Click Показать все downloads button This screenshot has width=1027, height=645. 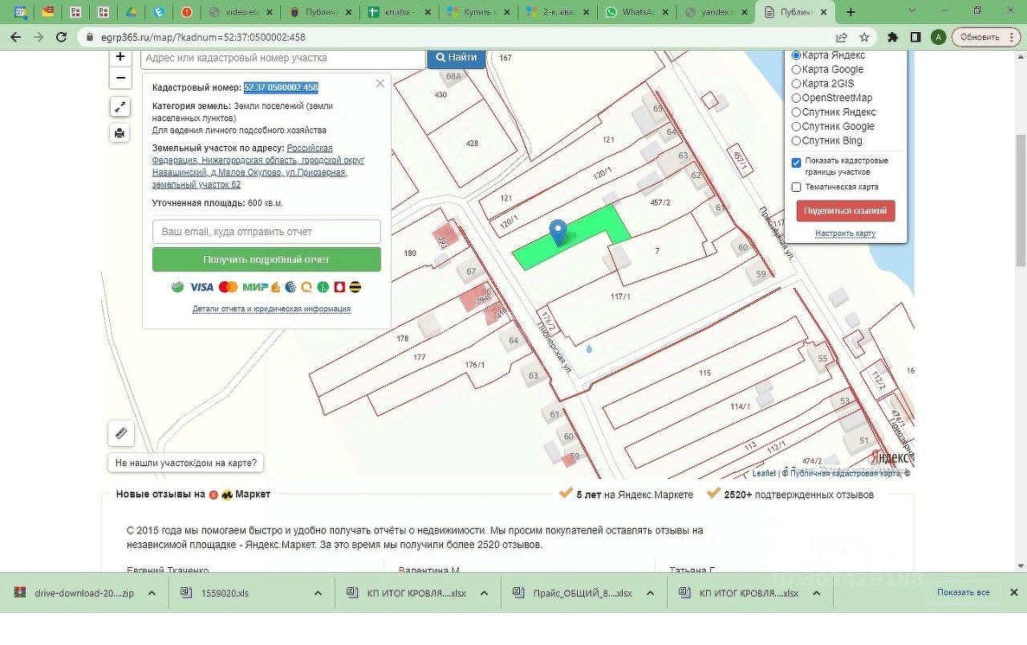(963, 592)
